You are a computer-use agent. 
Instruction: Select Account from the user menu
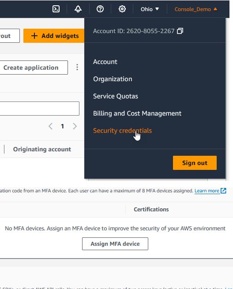pyautogui.click(x=105, y=62)
